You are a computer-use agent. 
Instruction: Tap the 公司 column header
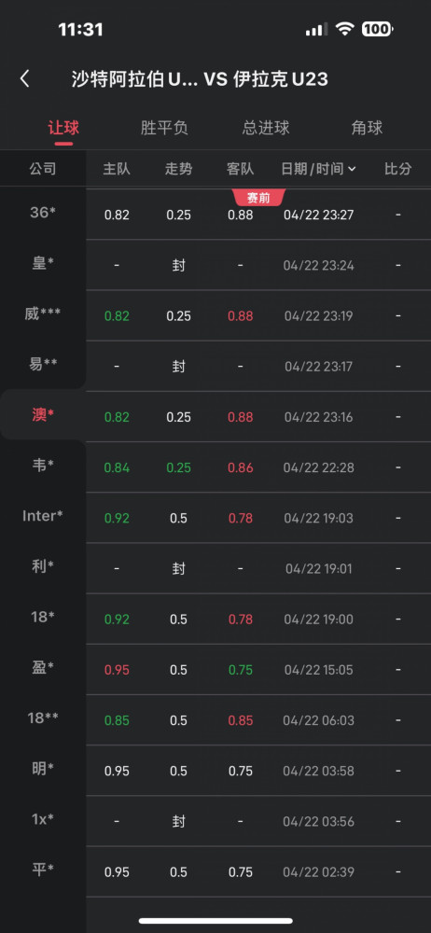(x=43, y=169)
